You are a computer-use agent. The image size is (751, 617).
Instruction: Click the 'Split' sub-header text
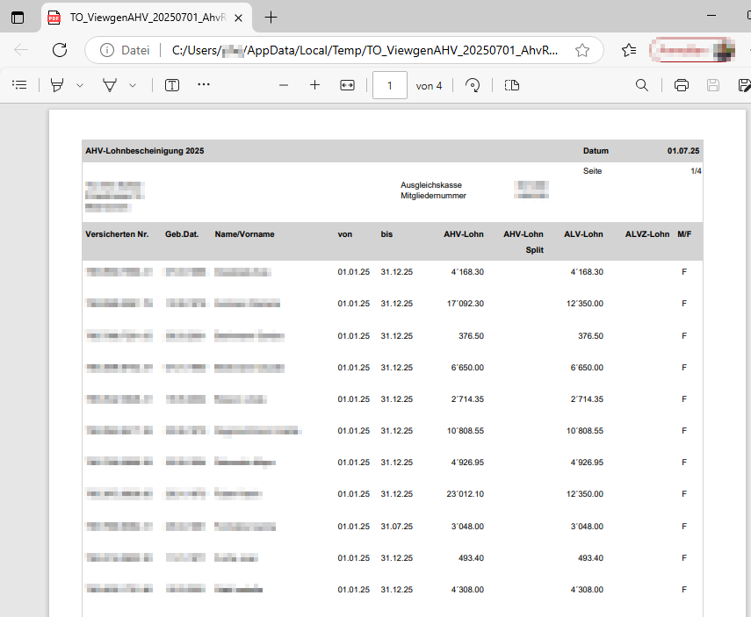pos(535,250)
